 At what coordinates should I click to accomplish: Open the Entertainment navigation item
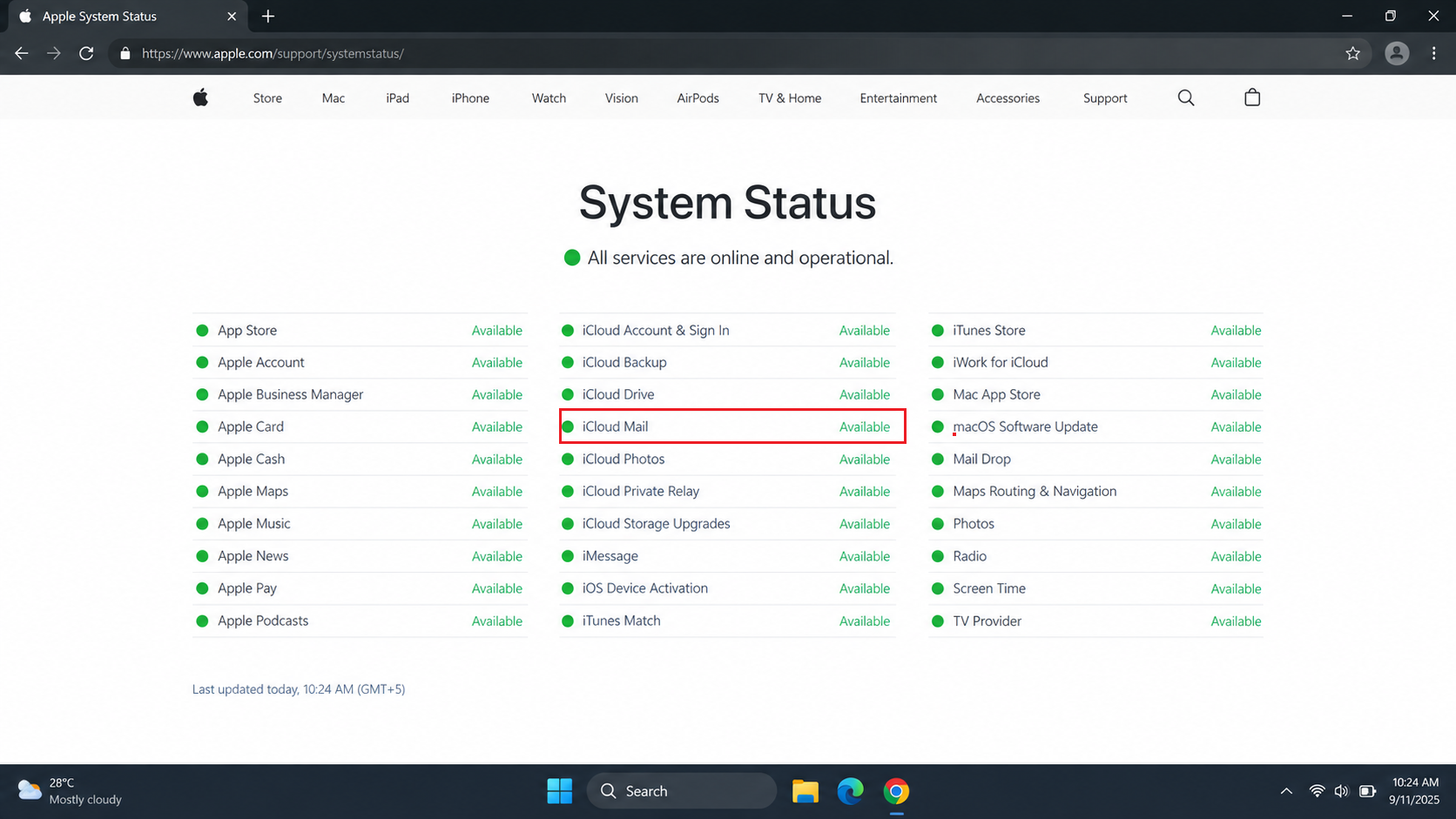click(899, 98)
